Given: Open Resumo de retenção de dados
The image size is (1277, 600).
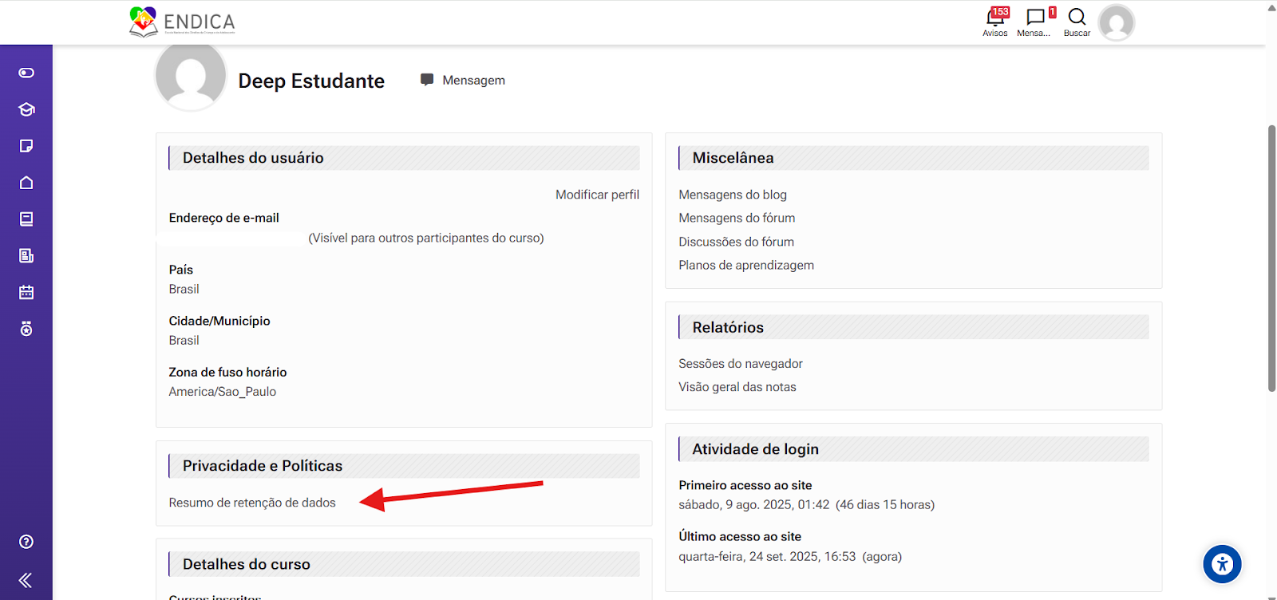Looking at the screenshot, I should (x=252, y=503).
